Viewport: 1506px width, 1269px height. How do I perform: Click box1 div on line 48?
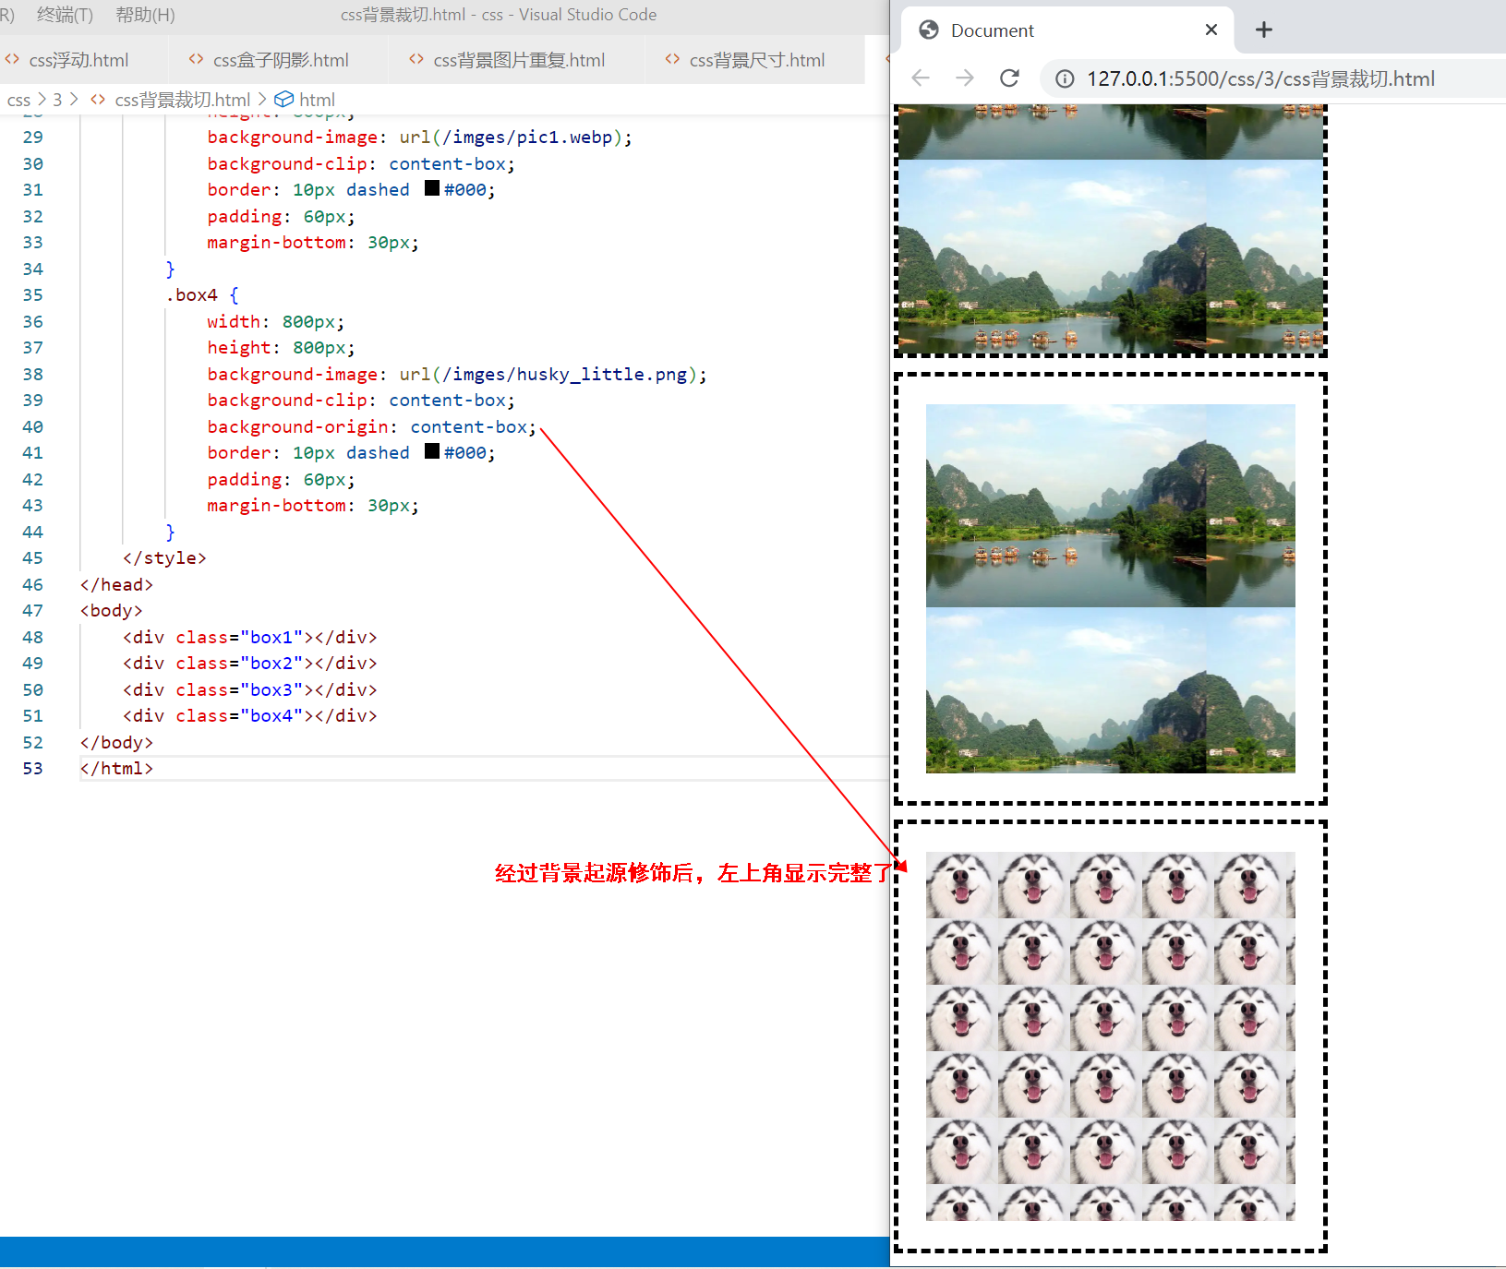coord(249,637)
